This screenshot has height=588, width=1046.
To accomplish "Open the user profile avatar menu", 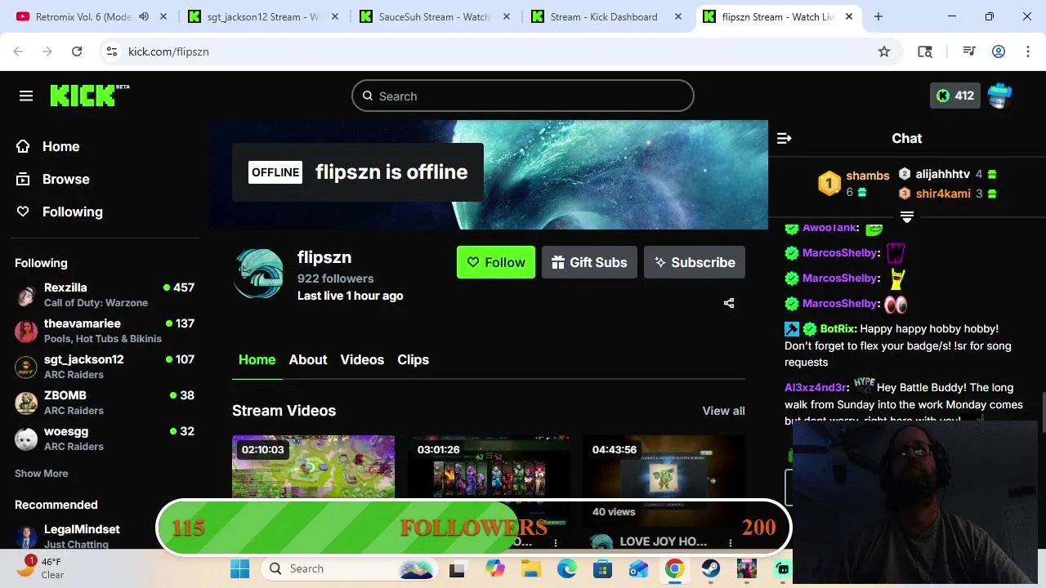I will tap(999, 96).
